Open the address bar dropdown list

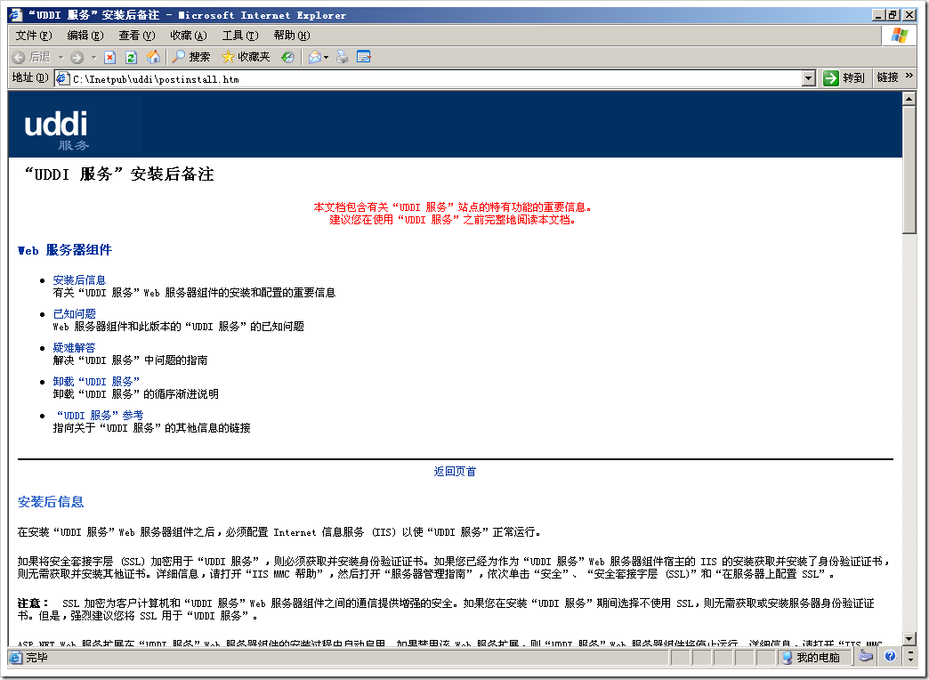[809, 78]
